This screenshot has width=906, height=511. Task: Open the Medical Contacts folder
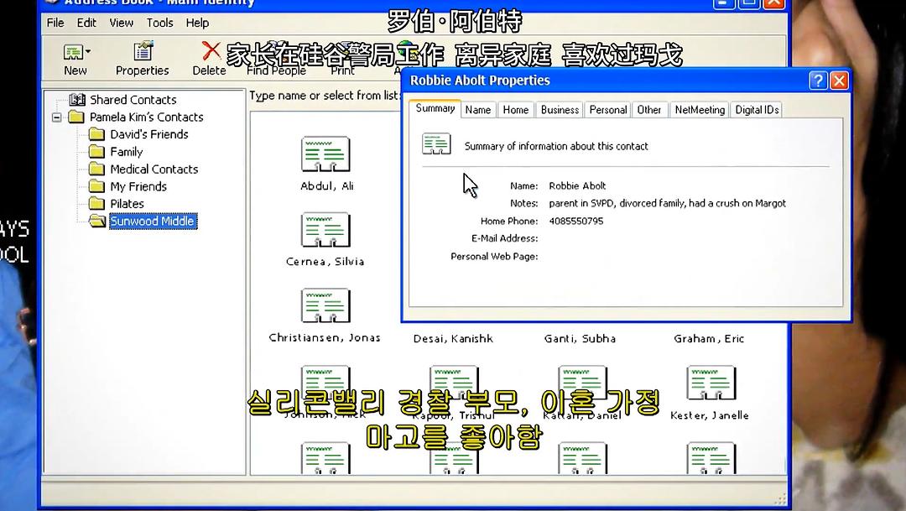(154, 169)
